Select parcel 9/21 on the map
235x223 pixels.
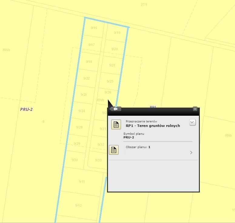coord(112,65)
